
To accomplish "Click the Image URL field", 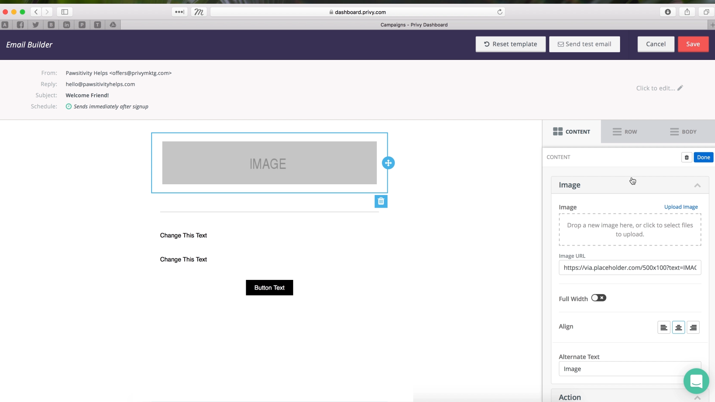I will coord(630,268).
